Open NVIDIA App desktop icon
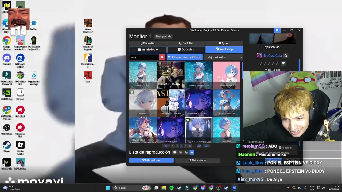This screenshot has height=192, width=342. (x=7, y=94)
